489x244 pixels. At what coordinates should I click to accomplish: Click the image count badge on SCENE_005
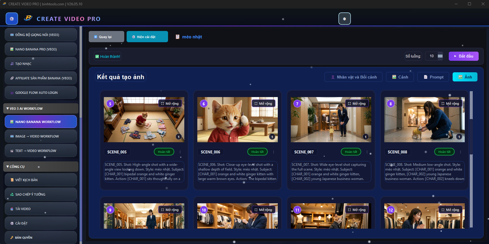point(179,137)
